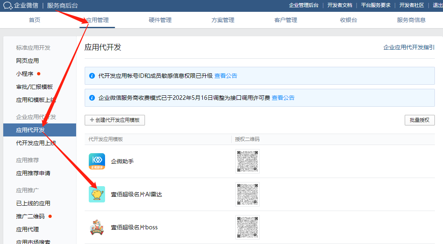The width and height of the screenshot is (443, 244).
Task: Click the 企业微信 logo icon
Action: [x=8, y=5]
